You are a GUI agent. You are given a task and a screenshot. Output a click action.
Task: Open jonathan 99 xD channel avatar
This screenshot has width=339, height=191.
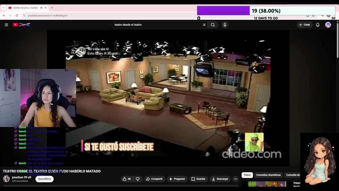(x=6, y=179)
